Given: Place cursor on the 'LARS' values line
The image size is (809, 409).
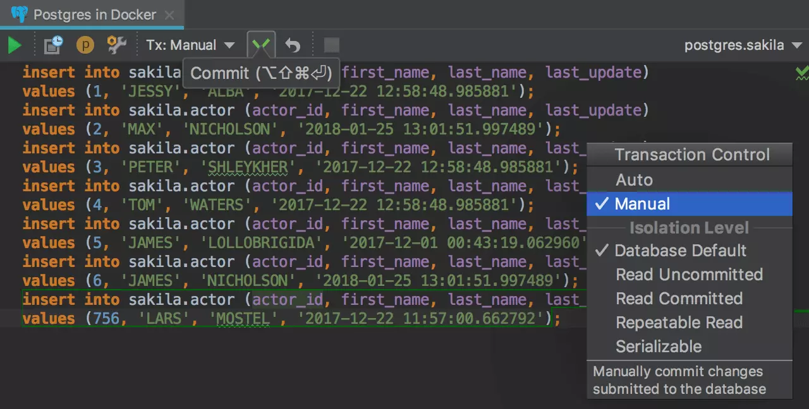Looking at the screenshot, I should [x=284, y=319].
